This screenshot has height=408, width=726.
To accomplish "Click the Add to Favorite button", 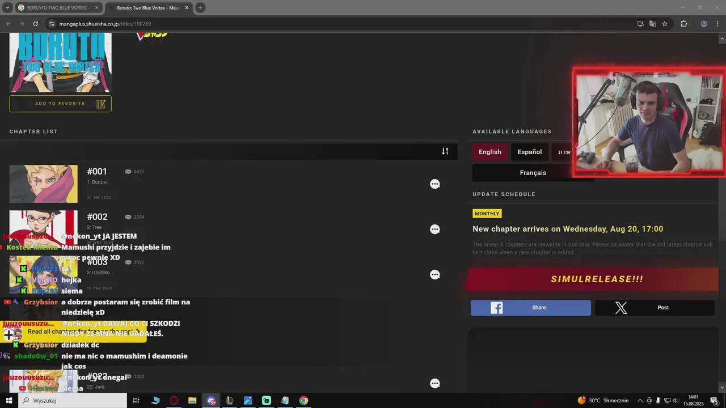I will pos(60,104).
